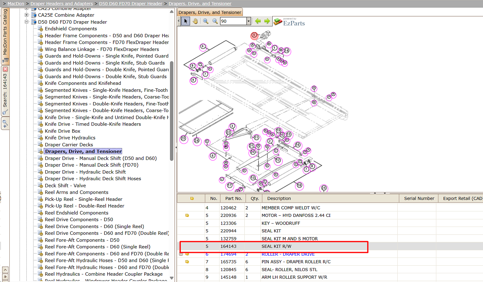The height and width of the screenshot is (282, 483).
Task: Expand the ROLLER - DRAPER DRIVE row
Action: (181, 254)
